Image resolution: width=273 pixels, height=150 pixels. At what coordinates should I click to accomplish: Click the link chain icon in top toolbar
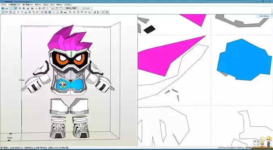44,8
